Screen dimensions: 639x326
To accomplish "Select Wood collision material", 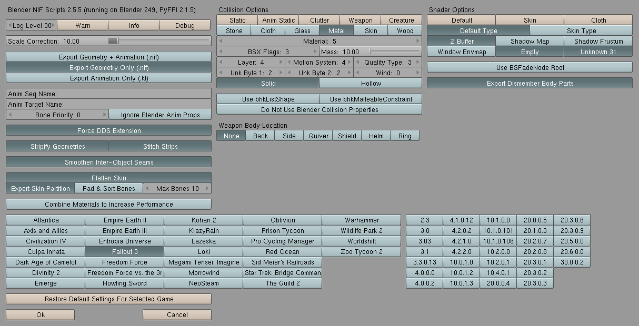I will [405, 30].
